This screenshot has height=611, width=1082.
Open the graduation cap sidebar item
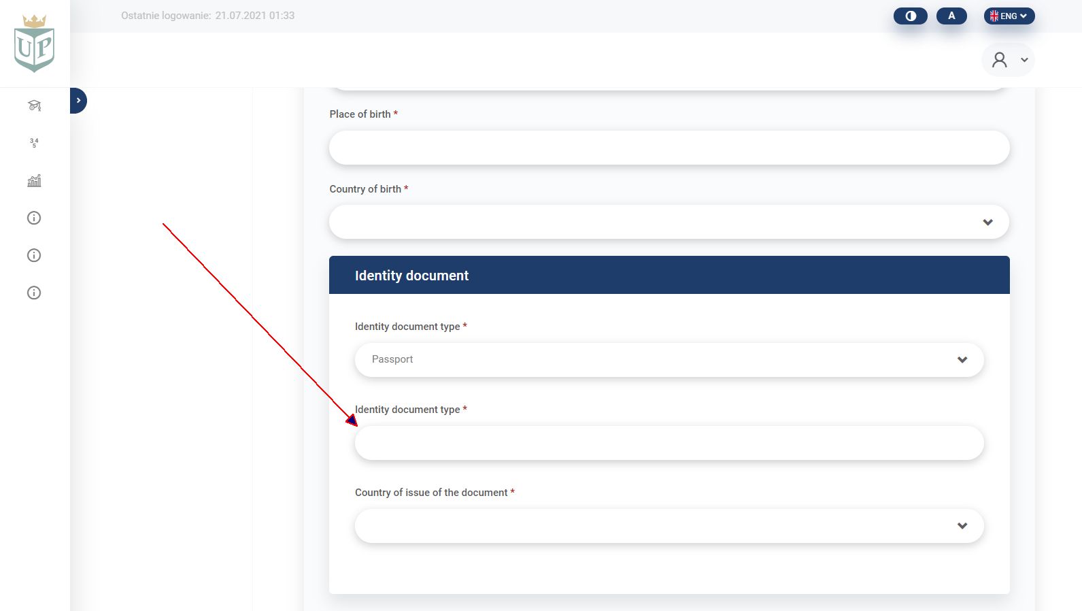click(34, 105)
